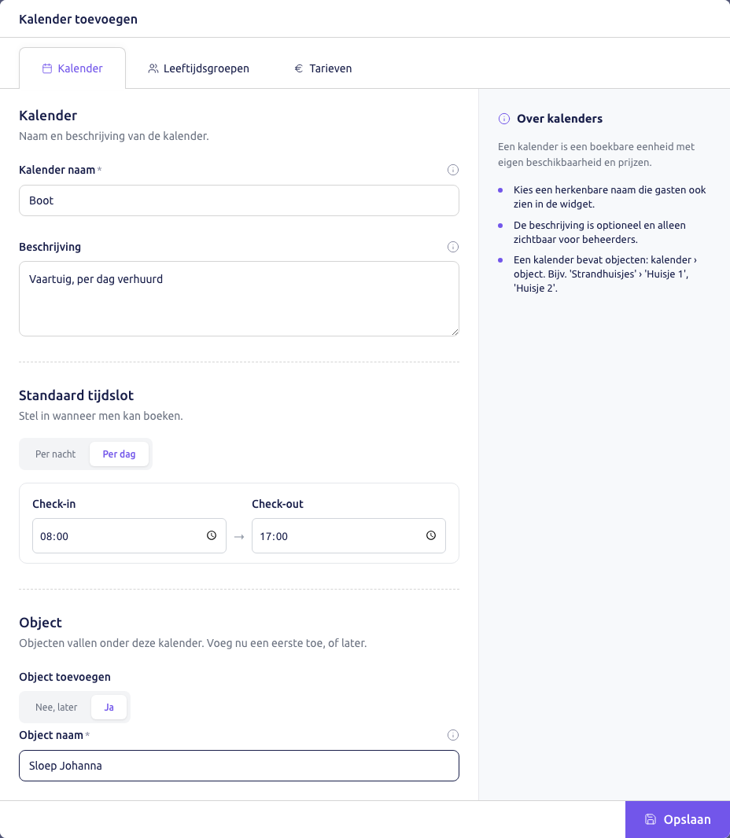Click the info icon beside Over kalenders
This screenshot has height=838, width=730.
coord(503,119)
